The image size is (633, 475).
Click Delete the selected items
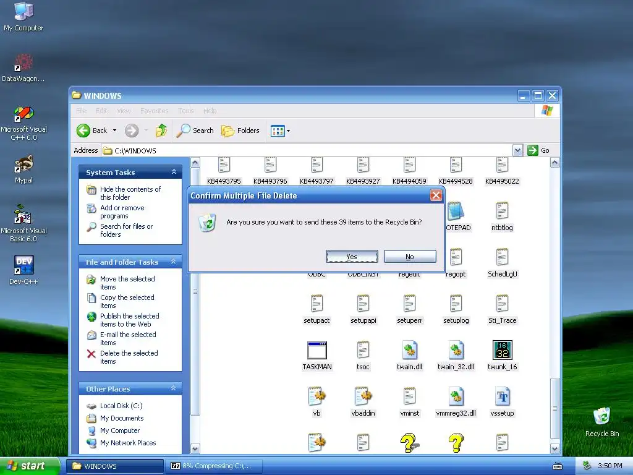point(129,357)
